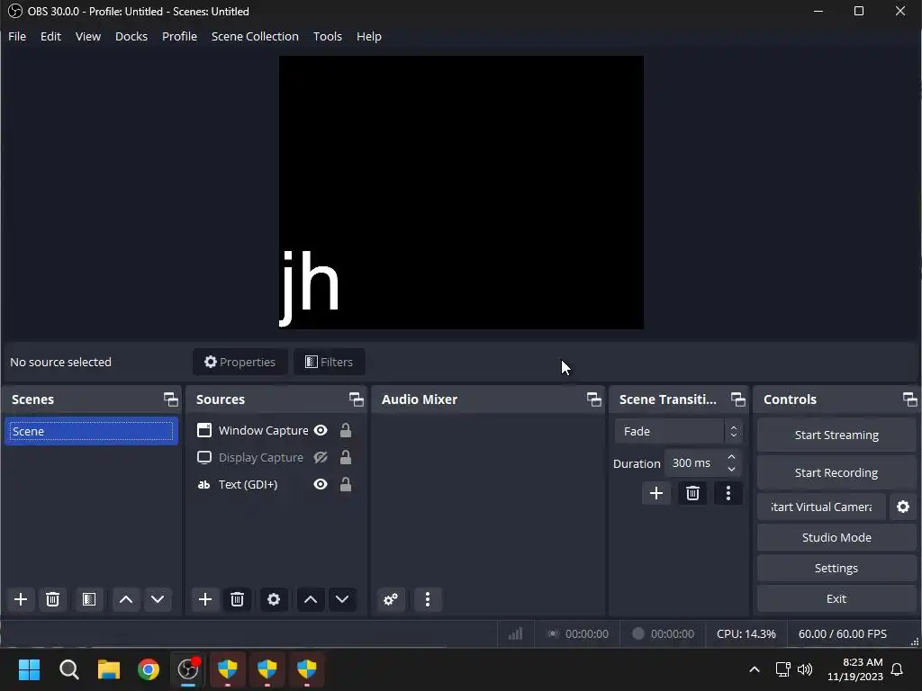This screenshot has height=691, width=922.
Task: Undock the Controls panel
Action: pyautogui.click(x=909, y=399)
